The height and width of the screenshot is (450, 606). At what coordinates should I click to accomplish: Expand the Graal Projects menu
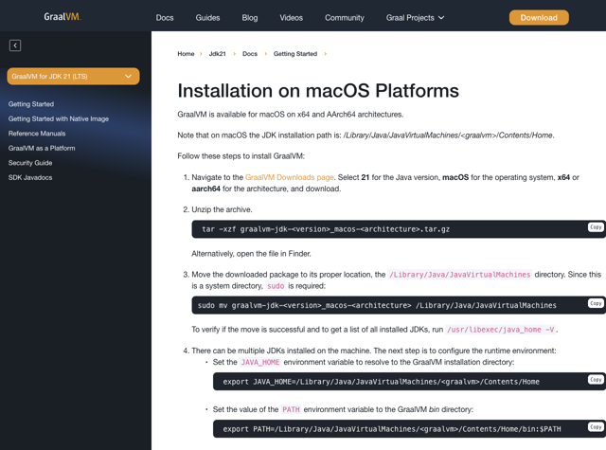[x=415, y=18]
